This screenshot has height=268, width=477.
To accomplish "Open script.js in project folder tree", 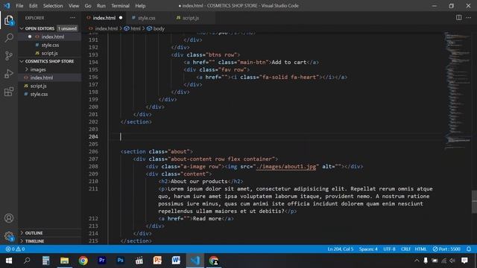I will click(38, 86).
